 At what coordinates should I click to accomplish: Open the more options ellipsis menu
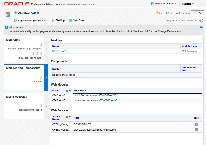coord(201,4)
